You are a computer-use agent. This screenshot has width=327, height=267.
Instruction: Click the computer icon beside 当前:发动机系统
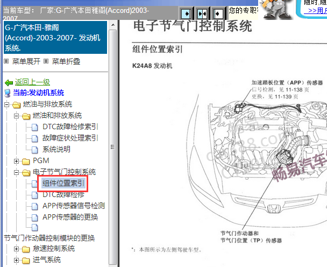[8, 93]
